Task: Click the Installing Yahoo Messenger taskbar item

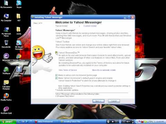Action: point(72,122)
